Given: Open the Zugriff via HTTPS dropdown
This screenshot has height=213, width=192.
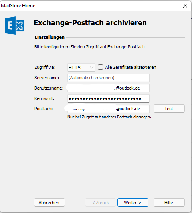Looking at the screenshot, I should click(x=81, y=68).
